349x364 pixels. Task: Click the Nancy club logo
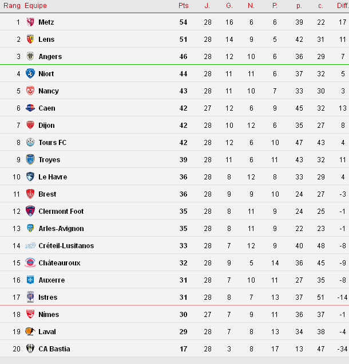[x=30, y=91]
